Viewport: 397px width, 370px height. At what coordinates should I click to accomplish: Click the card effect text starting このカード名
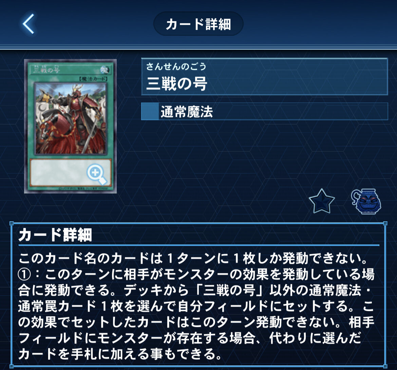196,306
